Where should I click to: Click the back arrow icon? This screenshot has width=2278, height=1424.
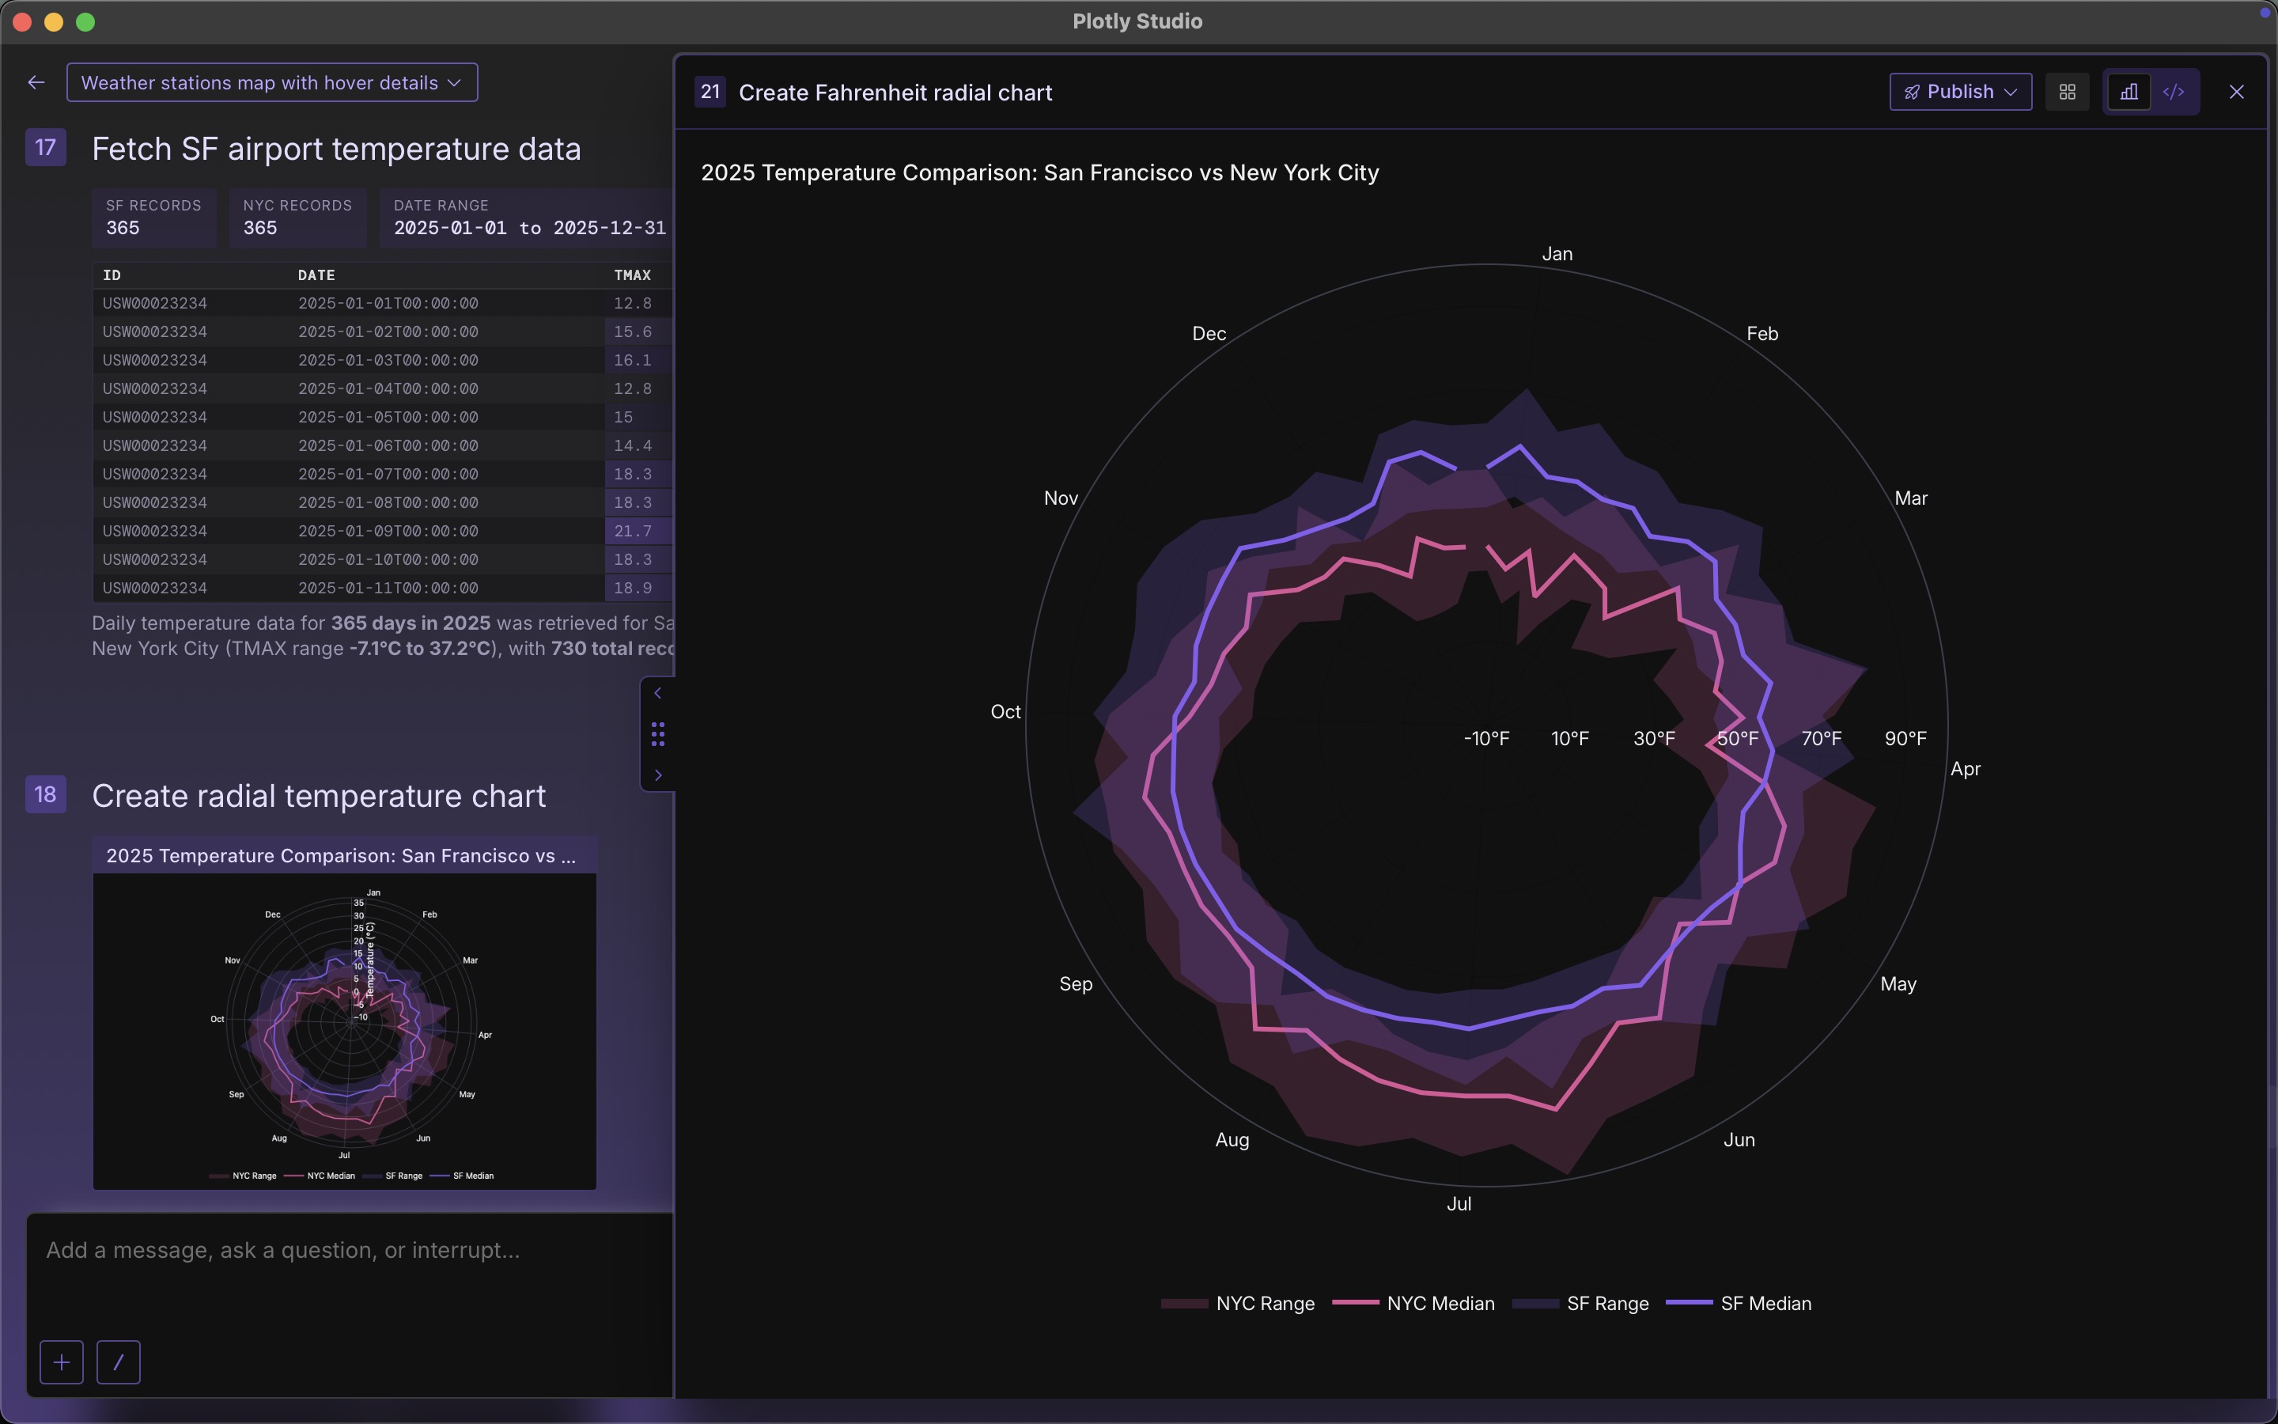(x=36, y=83)
